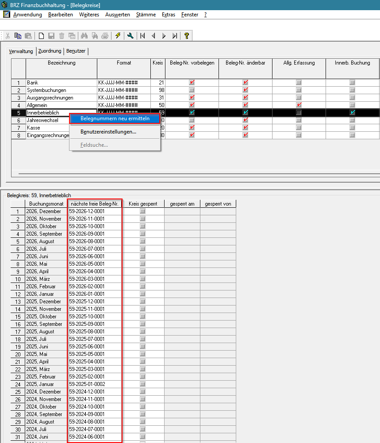380x443 pixels.
Task: Toggle Beleg-Nr. vorbelegen checkbox for Bank
Action: click(192, 83)
